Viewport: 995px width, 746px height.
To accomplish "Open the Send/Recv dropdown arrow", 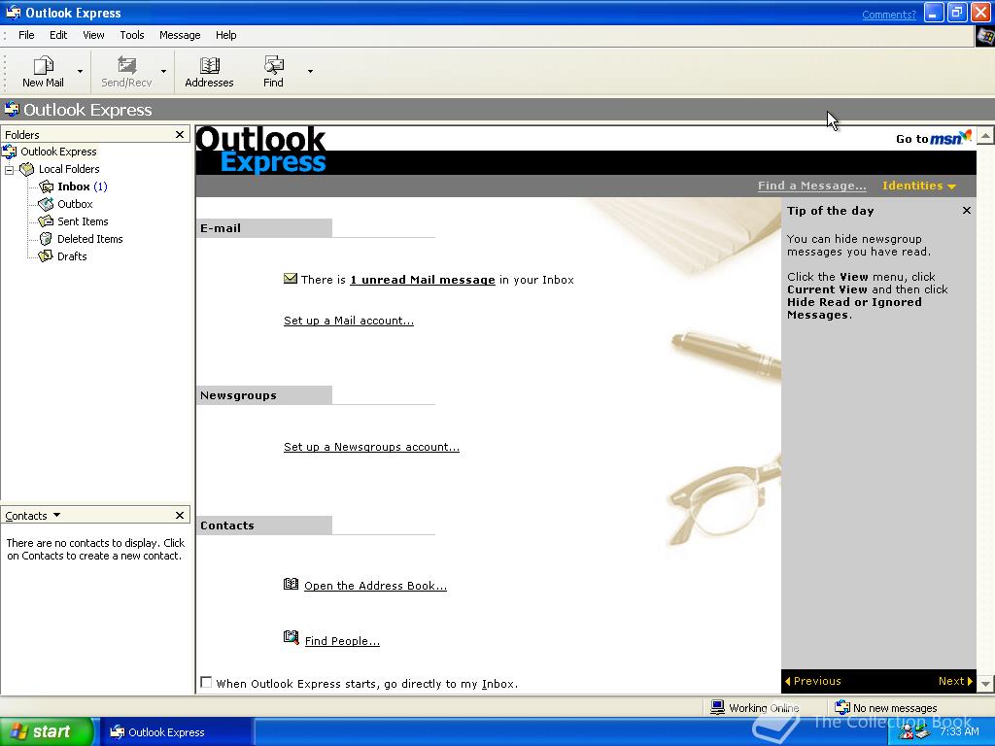I will pos(163,72).
